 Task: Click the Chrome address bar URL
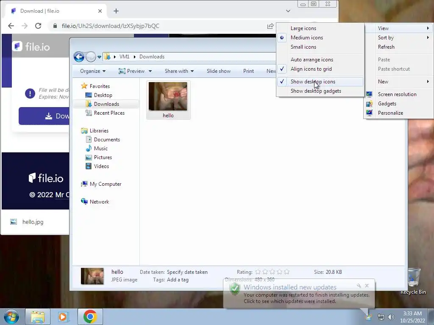pos(111,26)
